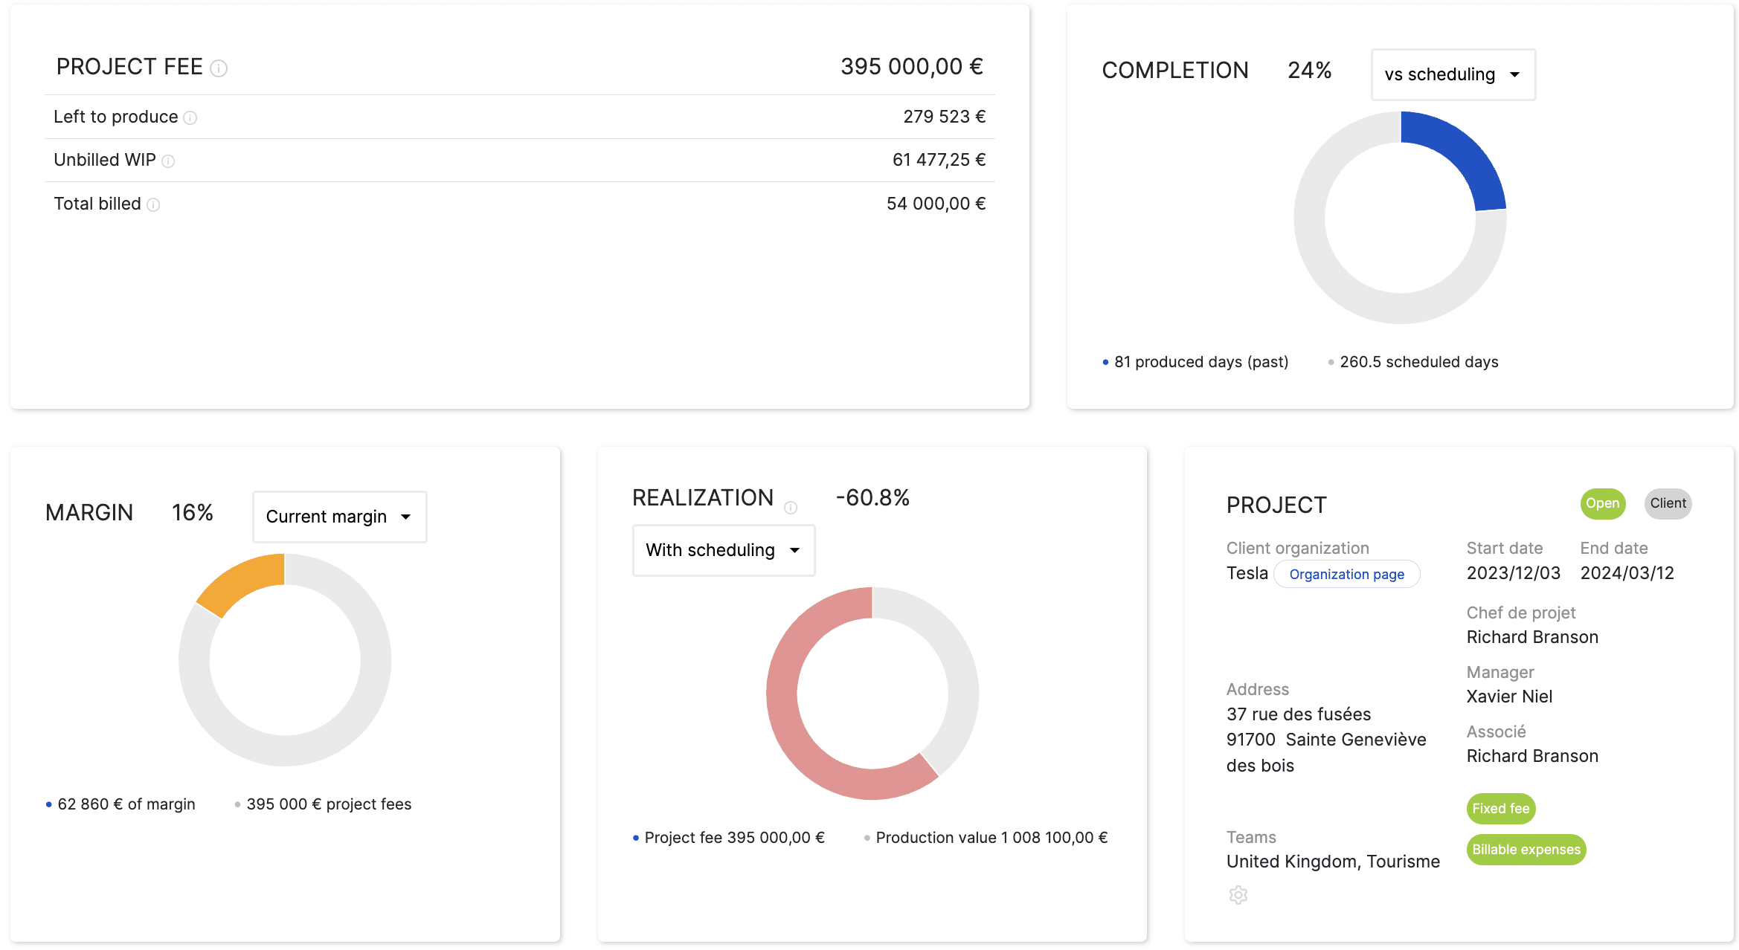Click the Unbilled WIP info icon
Viewport: 1739px width, 950px height.
(168, 161)
